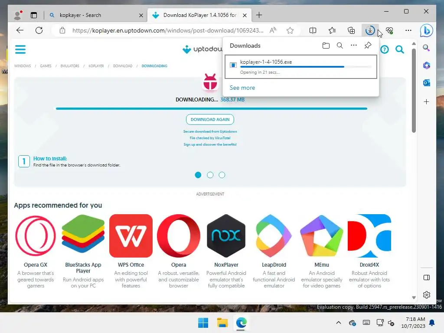This screenshot has height=333, width=444.
Task: Open Edge Settings and more menu
Action: 408,30
